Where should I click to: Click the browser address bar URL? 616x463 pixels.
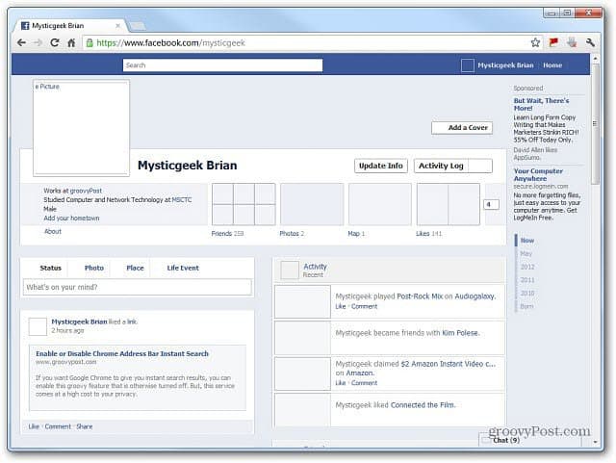171,42
